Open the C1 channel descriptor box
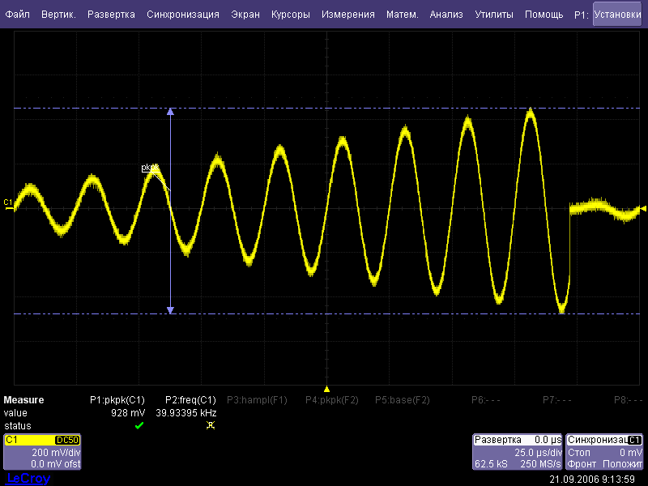Image resolution: width=648 pixels, height=486 pixels. point(42,452)
